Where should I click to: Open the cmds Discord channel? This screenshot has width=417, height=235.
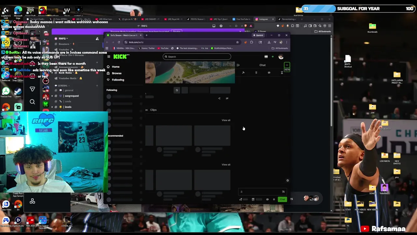(x=68, y=102)
